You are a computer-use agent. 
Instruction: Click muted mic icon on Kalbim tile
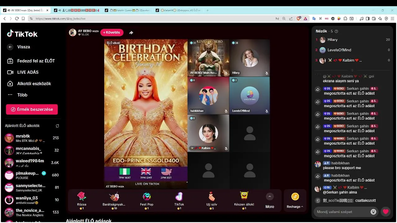pyautogui.click(x=226, y=149)
